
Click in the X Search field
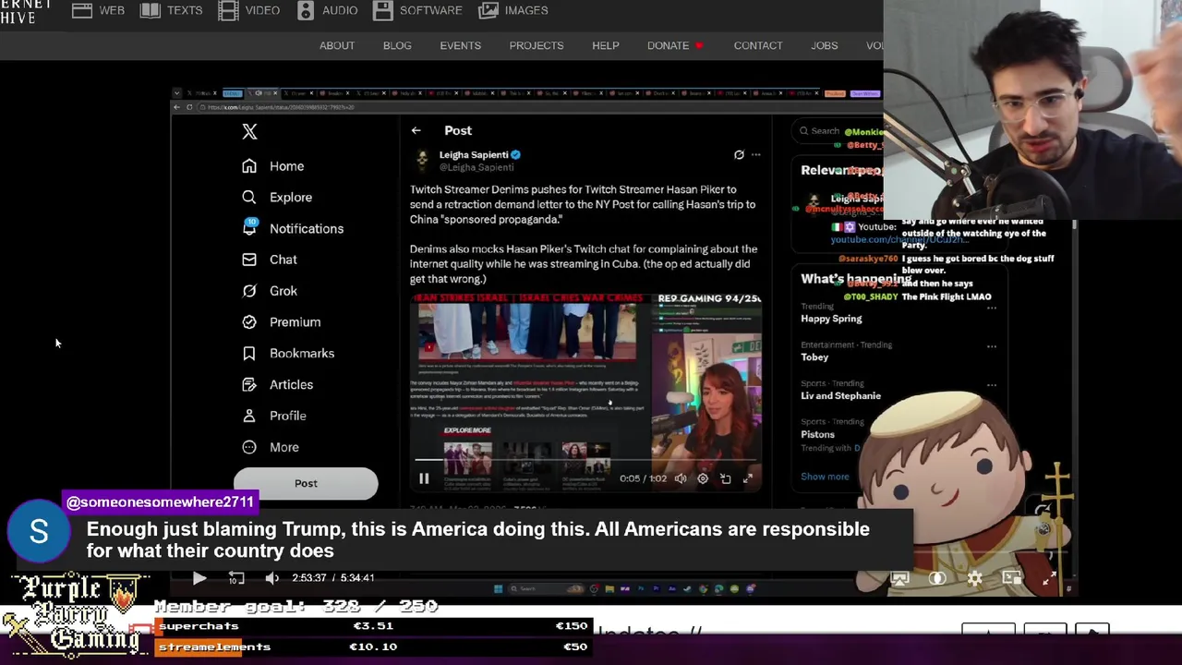[836, 131]
